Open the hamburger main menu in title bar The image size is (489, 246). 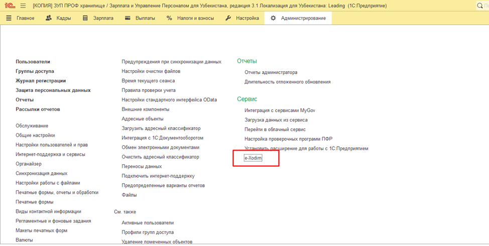[x=23, y=6]
